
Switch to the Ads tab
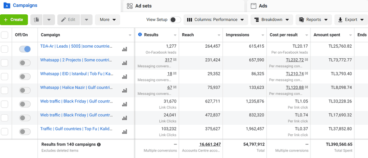(308, 6)
